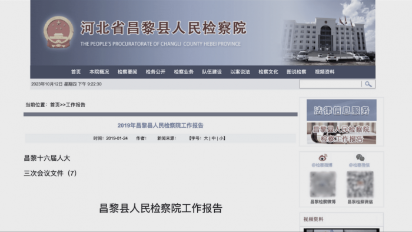Set font size to 中

(214, 138)
